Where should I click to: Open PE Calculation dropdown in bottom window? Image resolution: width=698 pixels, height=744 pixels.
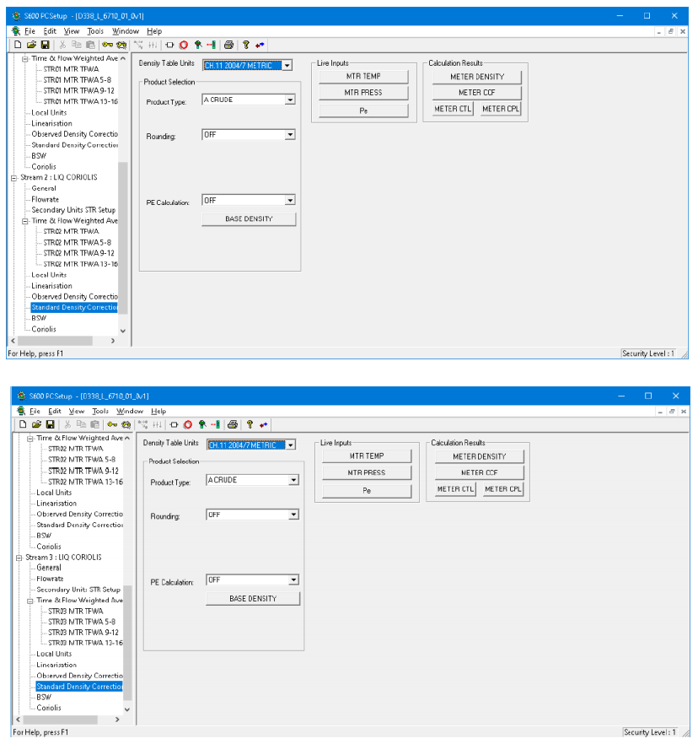(294, 580)
